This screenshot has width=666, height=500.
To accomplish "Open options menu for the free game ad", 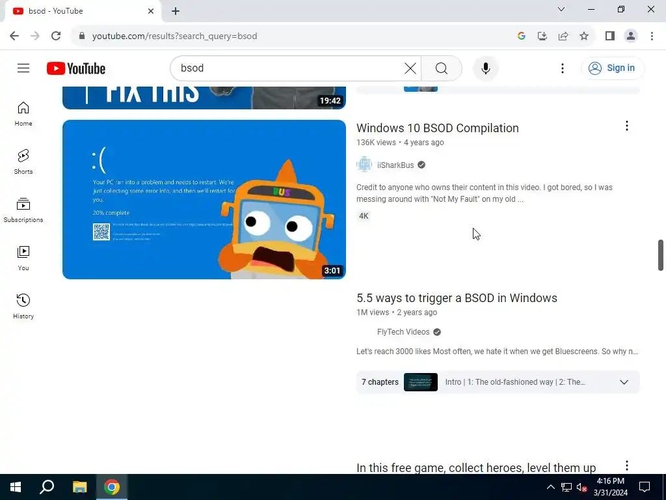I will point(626,465).
